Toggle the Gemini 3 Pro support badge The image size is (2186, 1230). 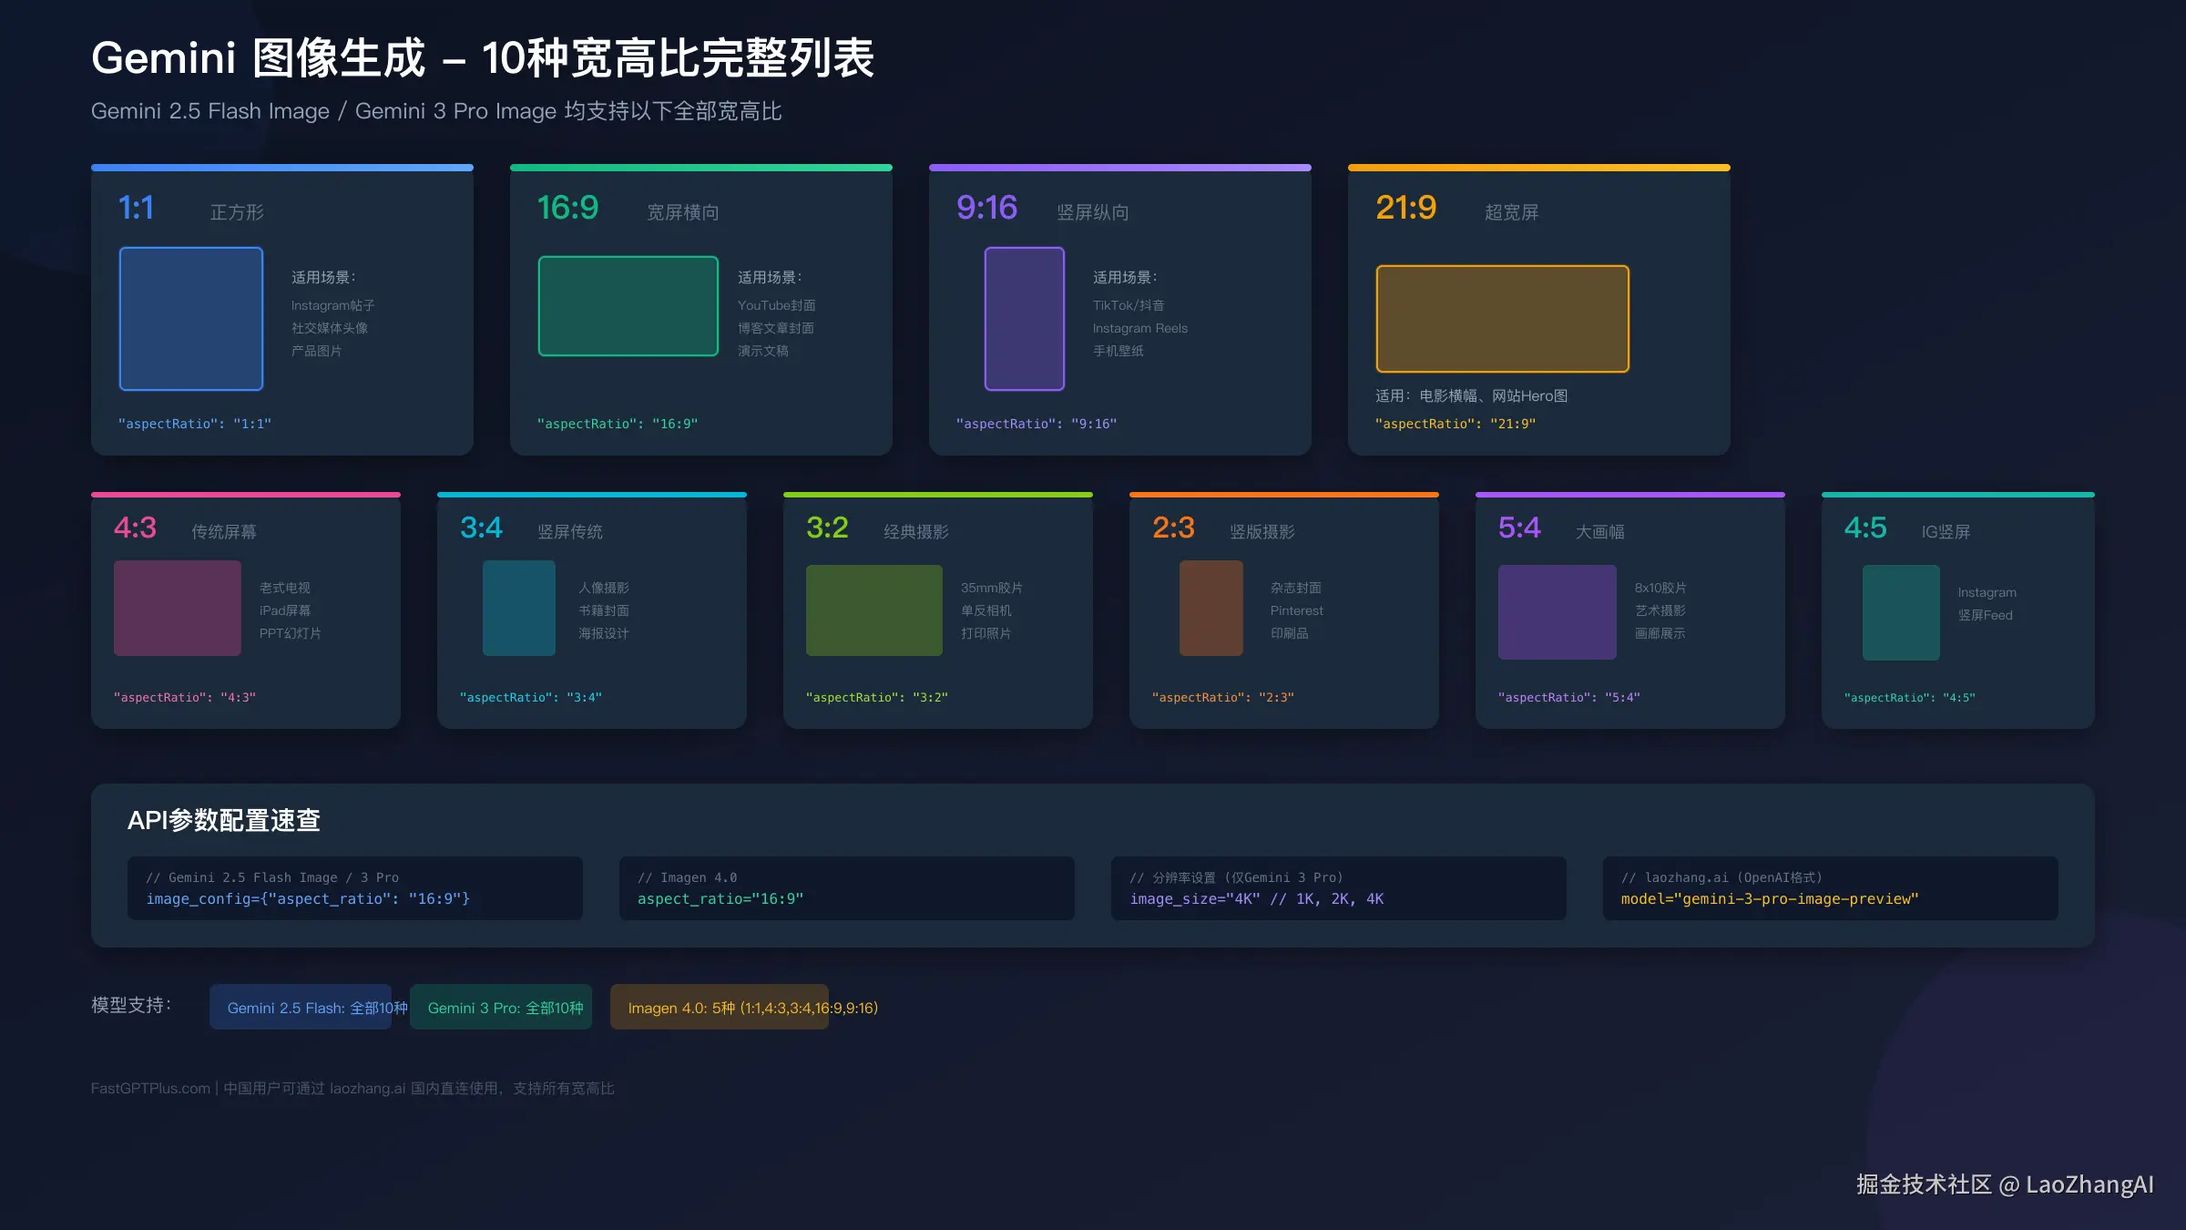point(500,1008)
